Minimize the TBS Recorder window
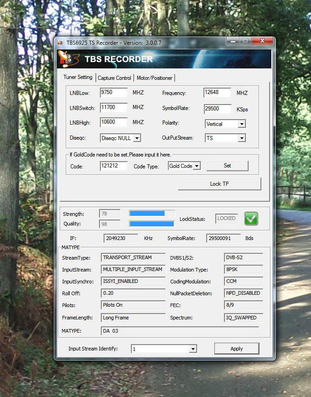311x397 pixels. coord(233,41)
